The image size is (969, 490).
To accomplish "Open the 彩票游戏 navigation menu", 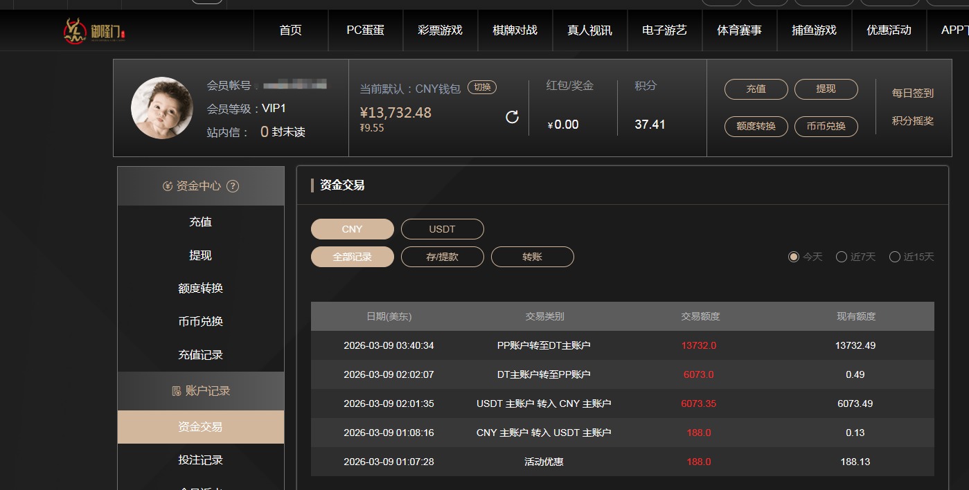I will click(440, 30).
